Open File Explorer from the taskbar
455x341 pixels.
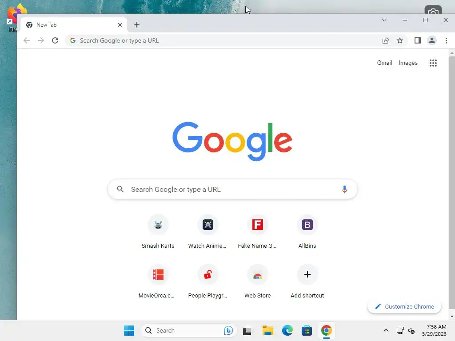(267, 330)
